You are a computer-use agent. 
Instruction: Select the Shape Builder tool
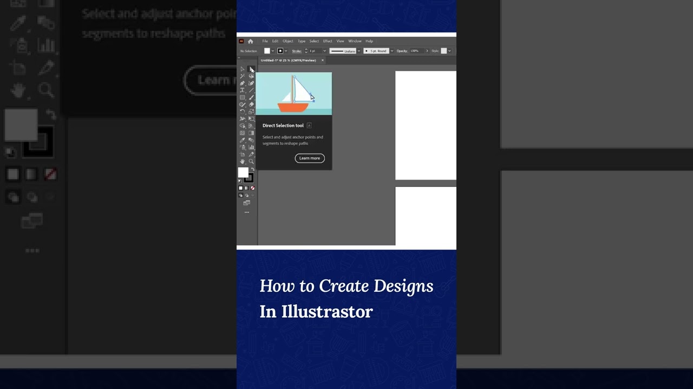(243, 125)
